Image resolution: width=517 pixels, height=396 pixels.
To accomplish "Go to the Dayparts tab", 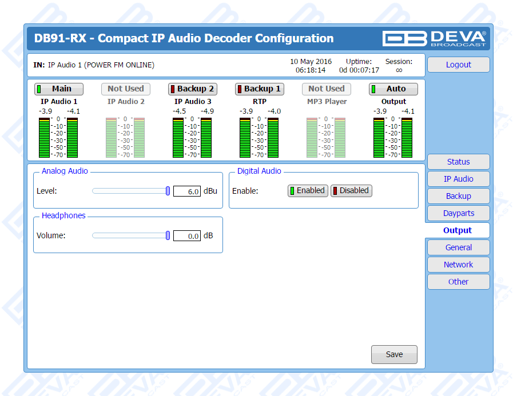I will click(x=458, y=213).
